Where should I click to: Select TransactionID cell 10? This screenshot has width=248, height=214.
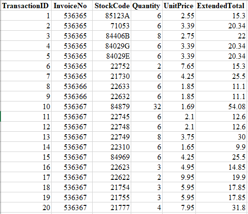(26, 107)
